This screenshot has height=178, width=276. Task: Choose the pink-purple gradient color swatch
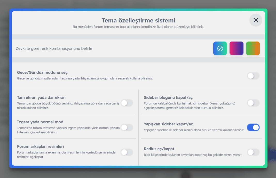pos(236,48)
